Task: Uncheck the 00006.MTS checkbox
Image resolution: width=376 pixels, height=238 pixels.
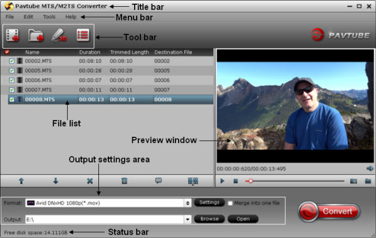Action: [x=11, y=80]
